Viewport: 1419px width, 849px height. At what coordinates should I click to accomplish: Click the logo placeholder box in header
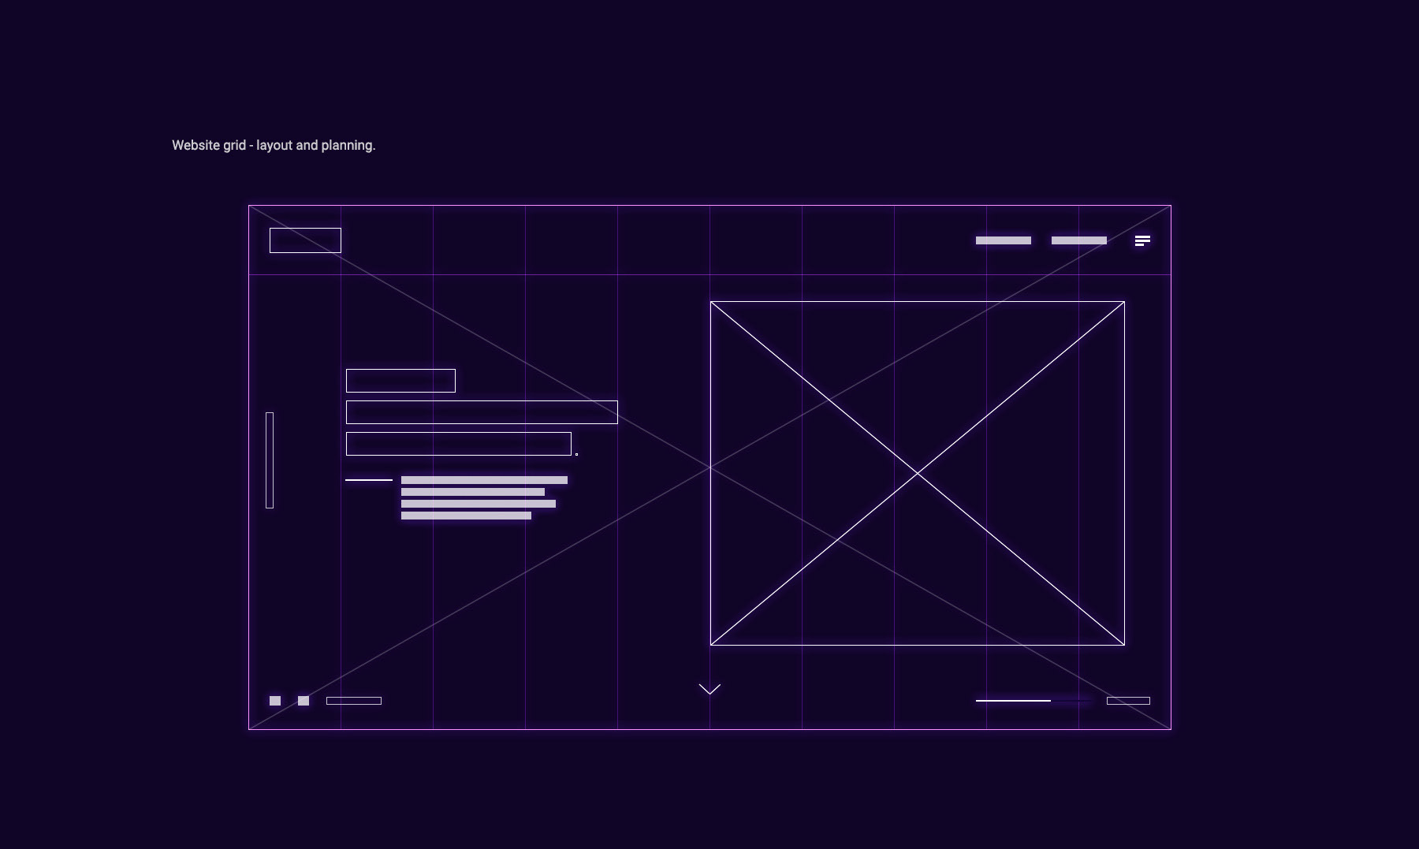[x=305, y=240]
